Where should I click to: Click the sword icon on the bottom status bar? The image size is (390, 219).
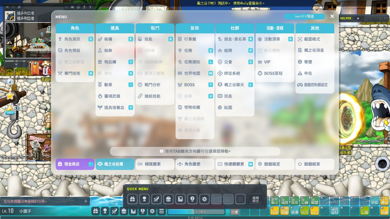(x=114, y=211)
